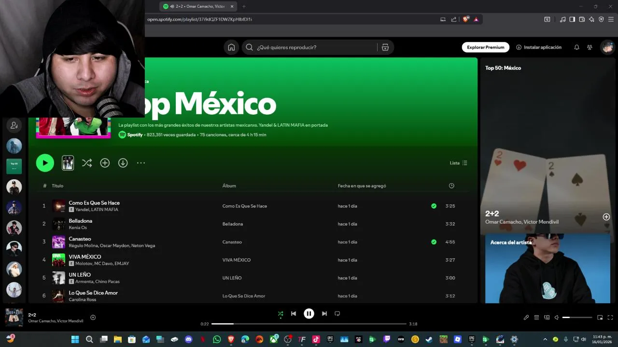Open the three-dots more options for the playlist

coord(141,163)
